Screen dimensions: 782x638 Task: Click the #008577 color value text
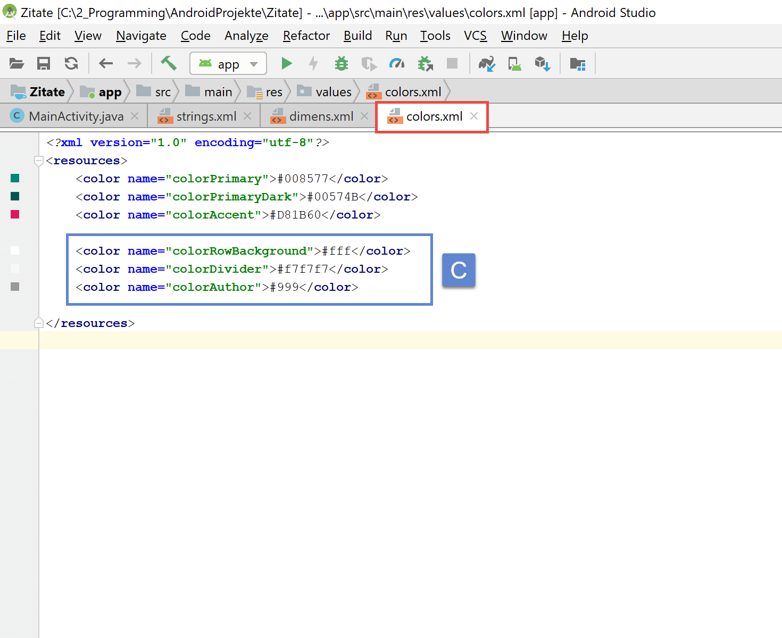point(303,179)
